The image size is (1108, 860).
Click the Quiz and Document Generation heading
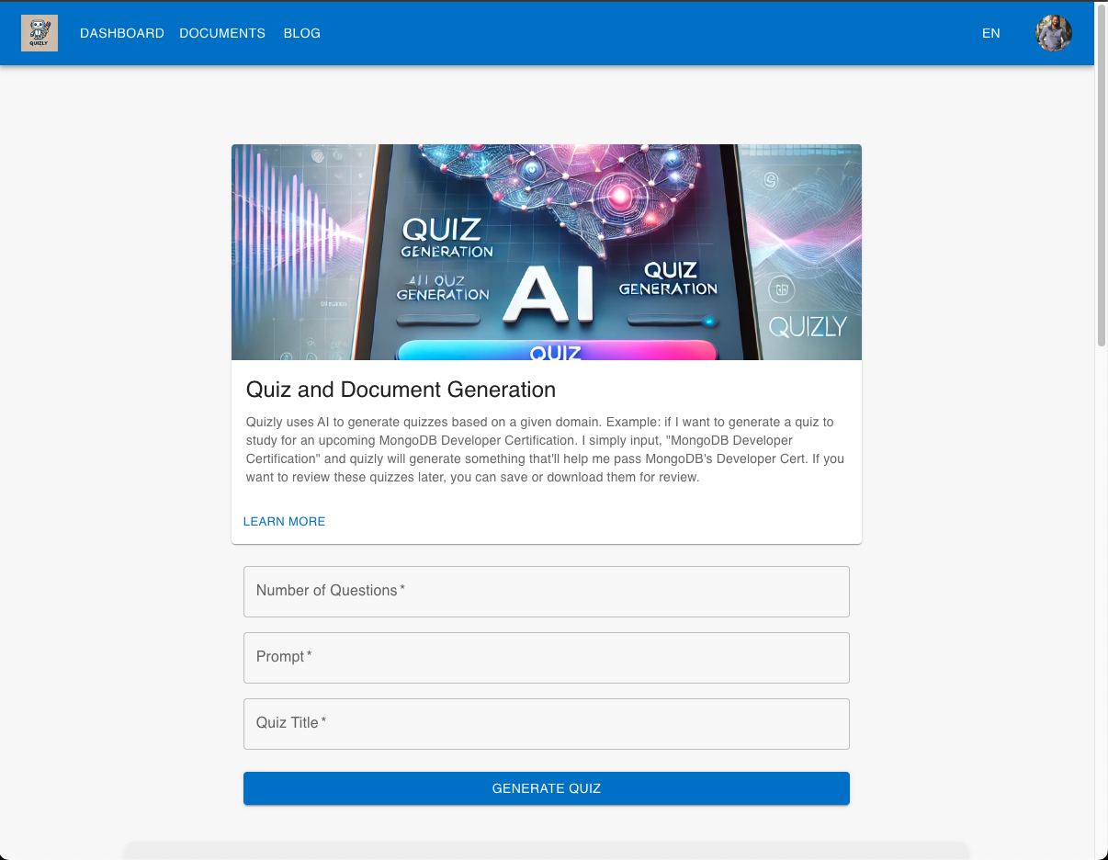coord(401,390)
